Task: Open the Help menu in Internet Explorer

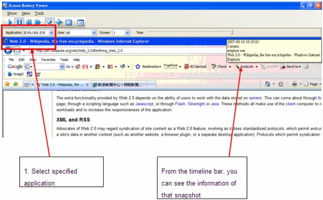Action: click(76, 59)
